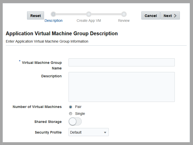
Task: Open the Security Profile dropdown
Action: tap(89, 132)
